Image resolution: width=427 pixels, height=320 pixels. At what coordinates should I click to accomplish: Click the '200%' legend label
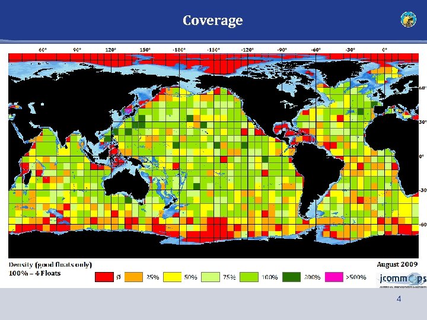coord(312,277)
